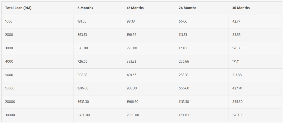Click the 2950.00 cell in the last row
283x123 pixels.
[x=132, y=115]
